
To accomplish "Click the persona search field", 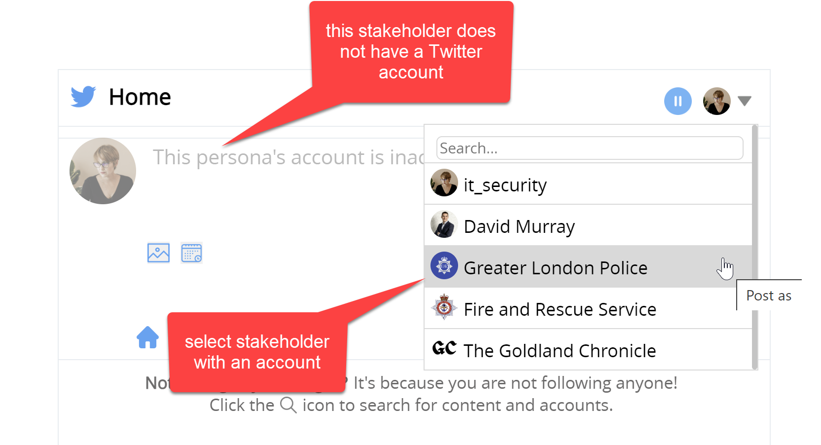I will tap(589, 148).
